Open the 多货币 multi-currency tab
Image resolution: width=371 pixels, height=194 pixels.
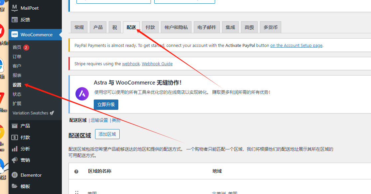(x=271, y=27)
